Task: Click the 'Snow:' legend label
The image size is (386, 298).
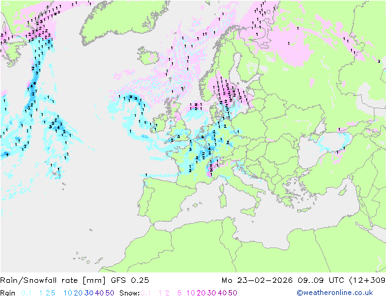Action: pyautogui.click(x=130, y=293)
